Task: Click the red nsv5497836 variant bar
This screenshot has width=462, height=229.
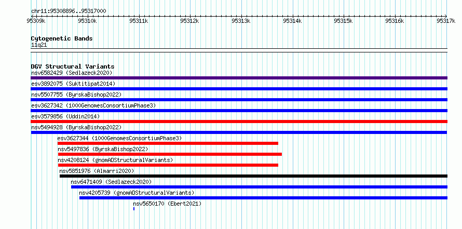Action: point(170,154)
